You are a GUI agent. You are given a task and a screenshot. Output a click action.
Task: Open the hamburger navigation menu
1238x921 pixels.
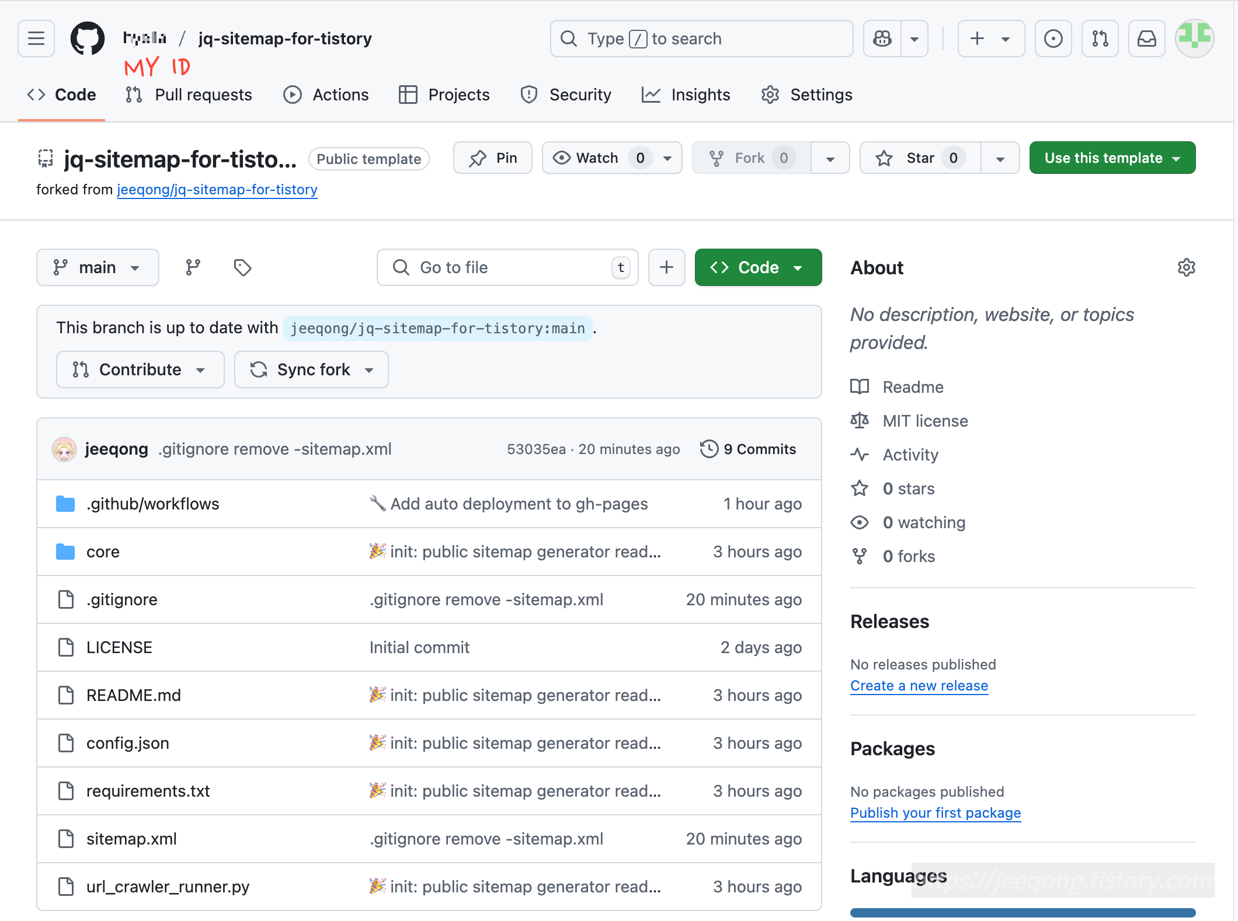click(36, 39)
